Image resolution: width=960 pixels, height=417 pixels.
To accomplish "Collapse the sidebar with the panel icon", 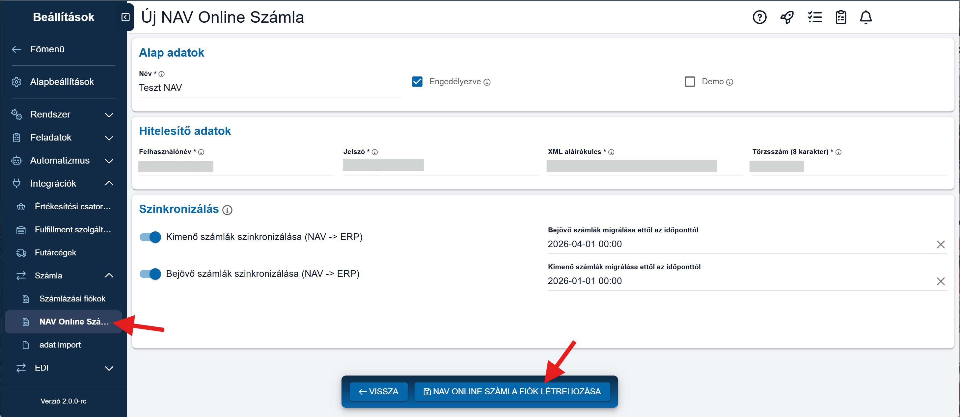I will click(125, 17).
